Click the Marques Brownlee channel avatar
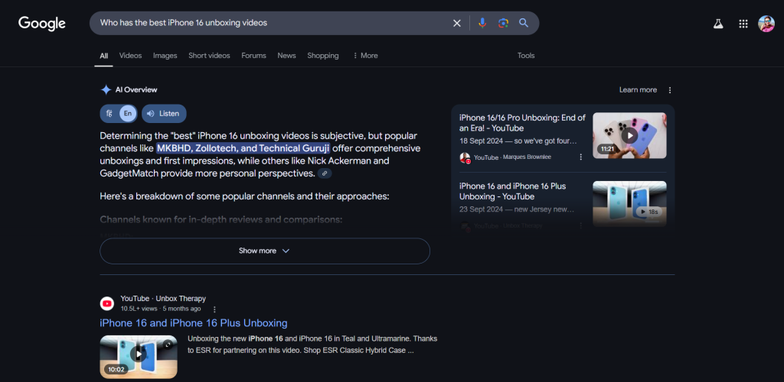This screenshot has width=784, height=382. [465, 157]
